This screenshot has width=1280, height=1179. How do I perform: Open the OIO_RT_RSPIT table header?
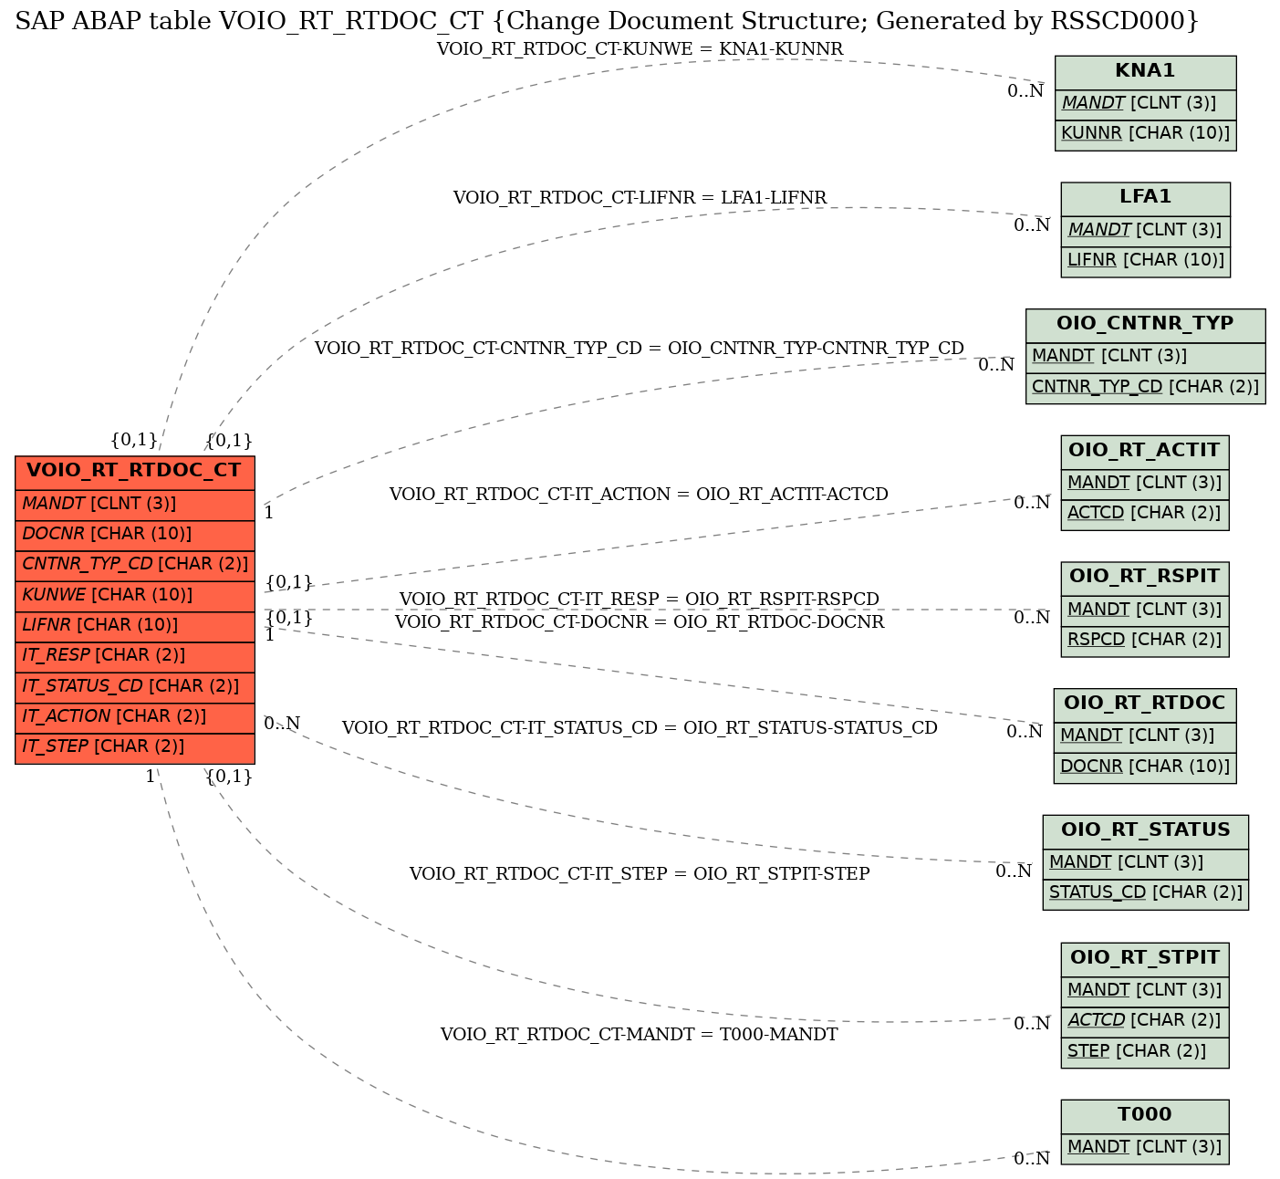tap(1145, 578)
